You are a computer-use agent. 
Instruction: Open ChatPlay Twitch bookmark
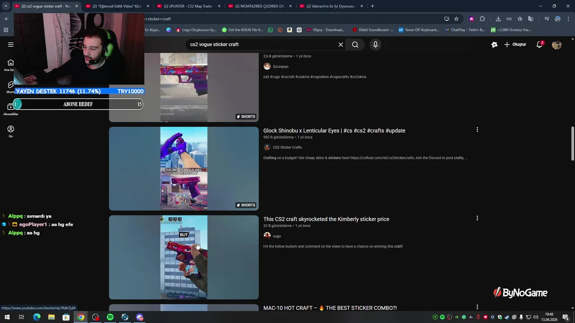(464, 30)
